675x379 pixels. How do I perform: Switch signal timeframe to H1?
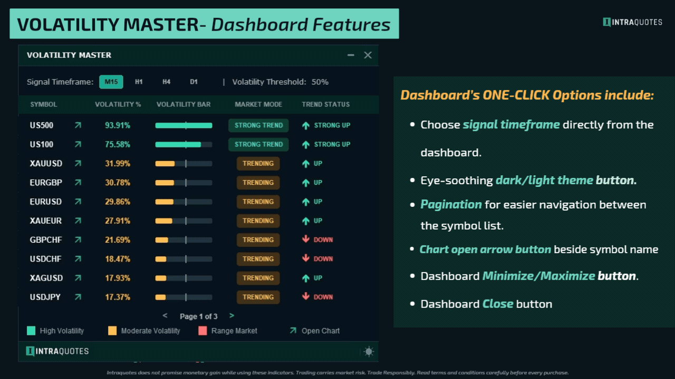(139, 82)
